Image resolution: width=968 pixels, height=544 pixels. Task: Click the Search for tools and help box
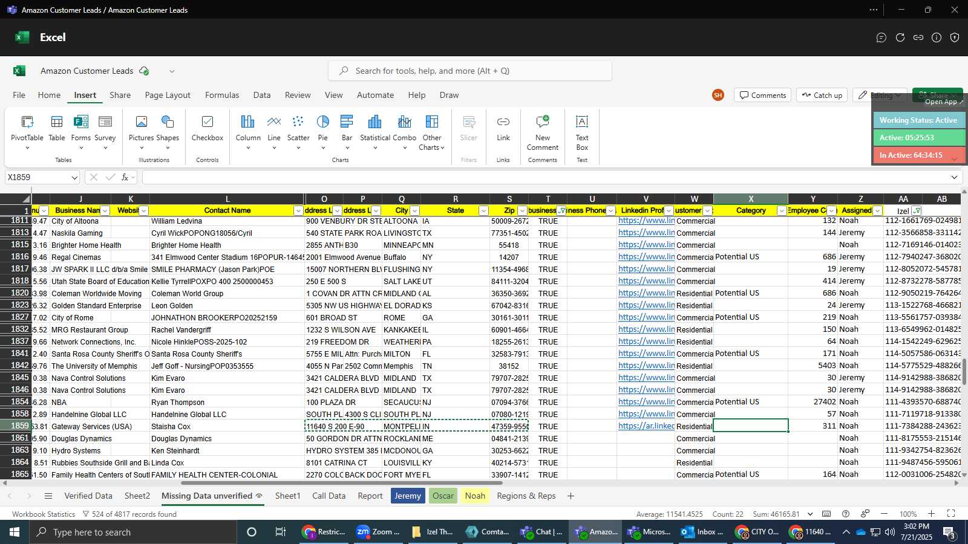pyautogui.click(x=470, y=71)
